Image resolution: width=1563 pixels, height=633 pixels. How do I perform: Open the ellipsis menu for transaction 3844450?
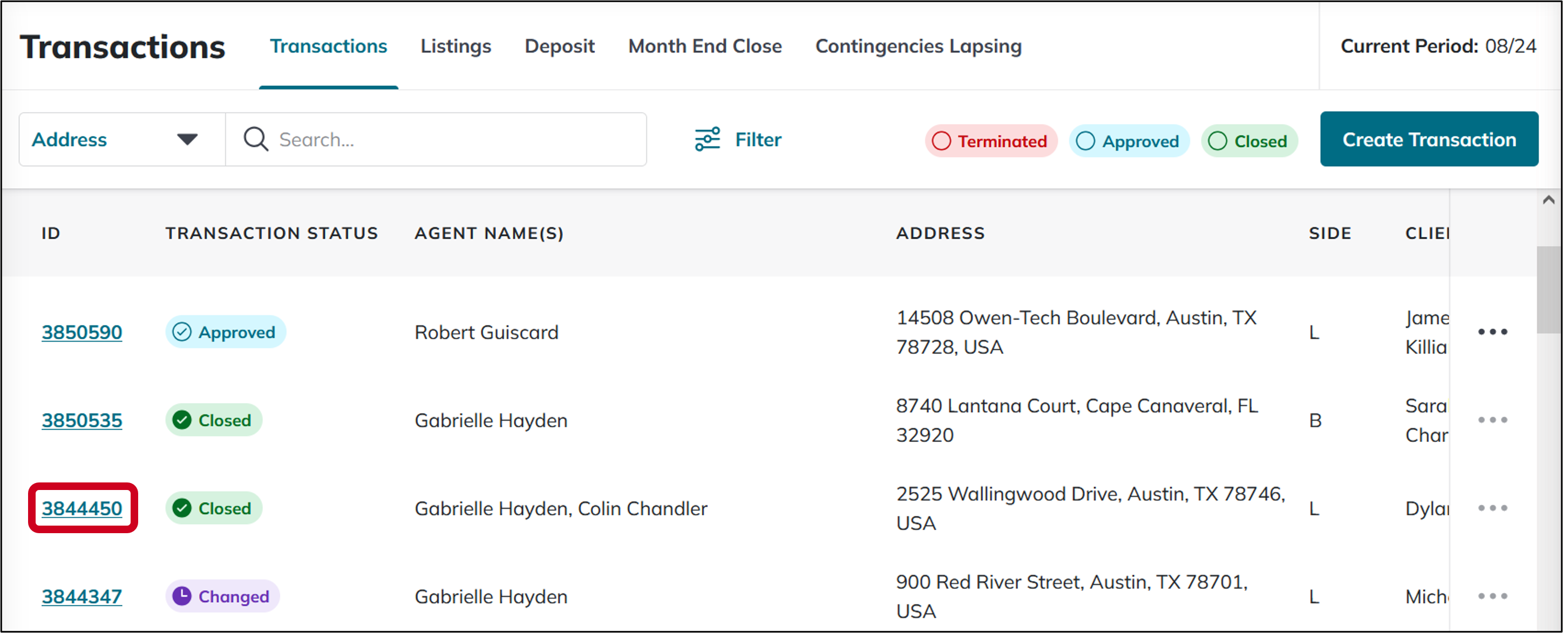tap(1494, 508)
